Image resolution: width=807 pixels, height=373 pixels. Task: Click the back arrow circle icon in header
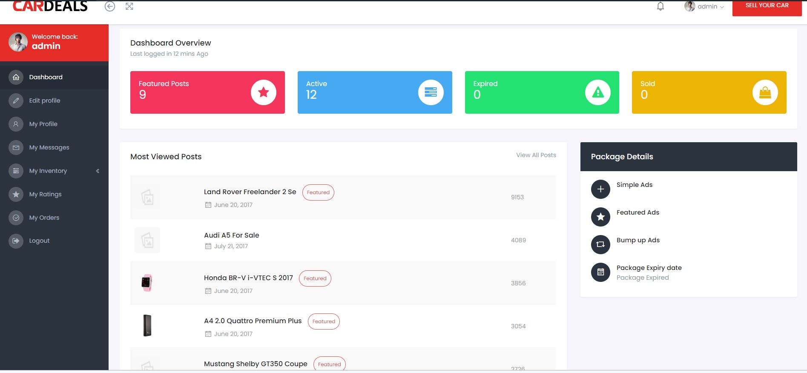pyautogui.click(x=110, y=6)
